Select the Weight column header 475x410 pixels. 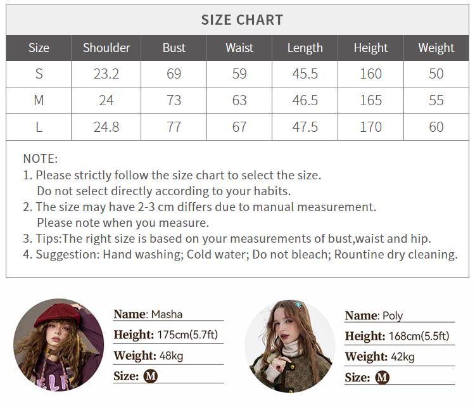coord(436,48)
